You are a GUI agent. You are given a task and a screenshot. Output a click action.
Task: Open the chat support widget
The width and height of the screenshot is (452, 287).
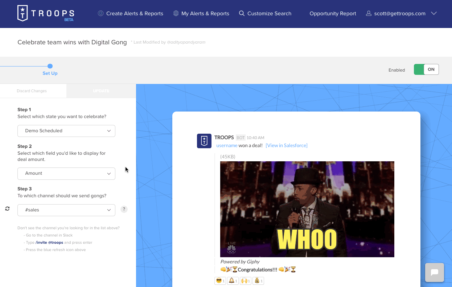(435, 272)
